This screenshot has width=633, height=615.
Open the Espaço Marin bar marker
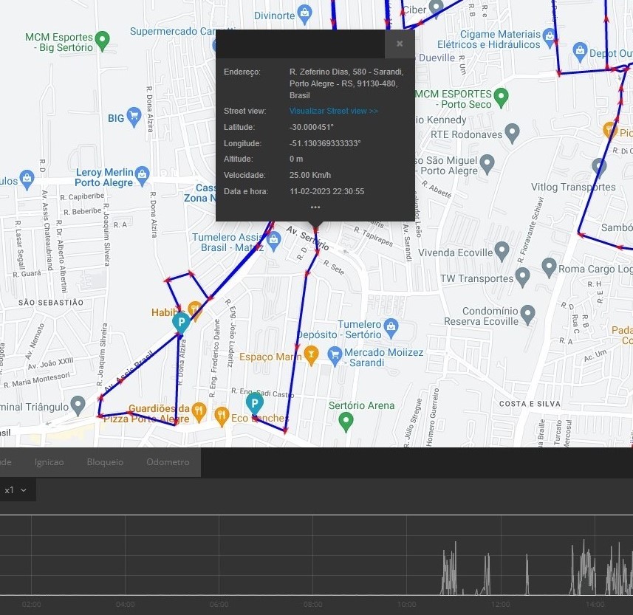[x=311, y=355]
